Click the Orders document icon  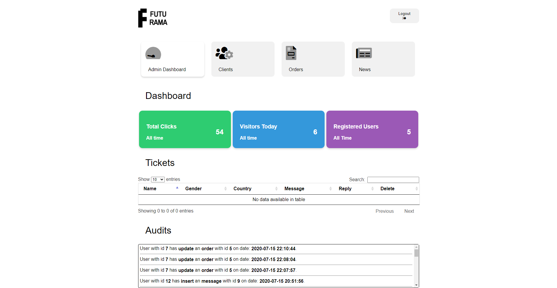coord(291,53)
